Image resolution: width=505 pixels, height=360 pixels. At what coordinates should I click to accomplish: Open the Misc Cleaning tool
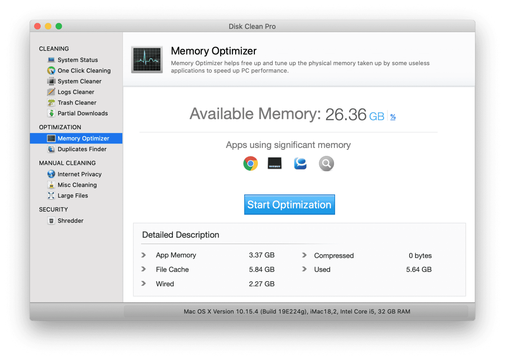77,185
